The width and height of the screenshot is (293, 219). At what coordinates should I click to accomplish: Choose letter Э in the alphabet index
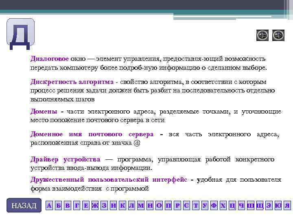269,206
